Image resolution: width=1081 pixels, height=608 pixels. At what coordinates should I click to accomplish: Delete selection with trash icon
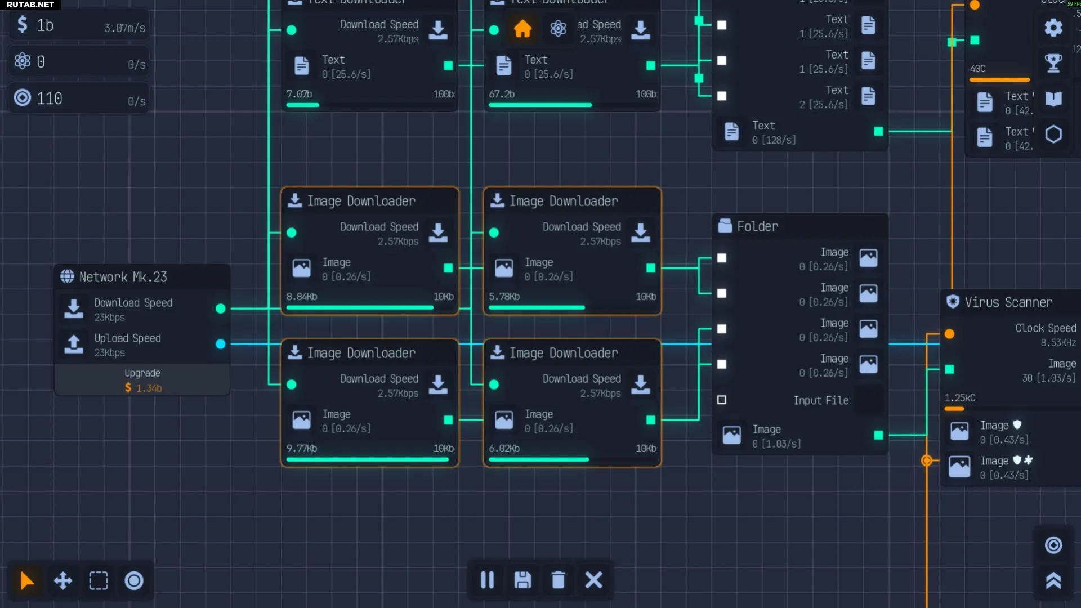click(558, 580)
